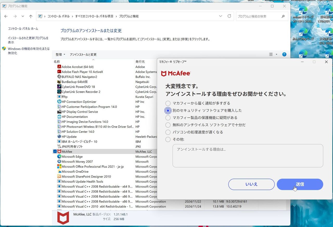Click the JPKI利用者ソフト icon
The width and height of the screenshot is (333, 227).
point(59,147)
